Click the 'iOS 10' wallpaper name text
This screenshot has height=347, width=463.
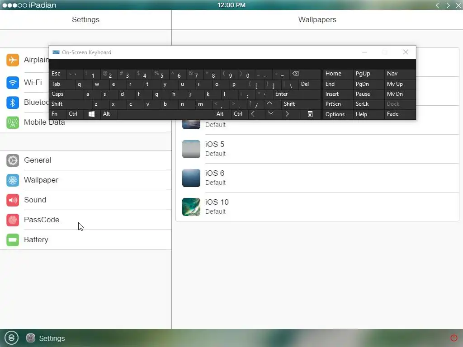point(217,202)
